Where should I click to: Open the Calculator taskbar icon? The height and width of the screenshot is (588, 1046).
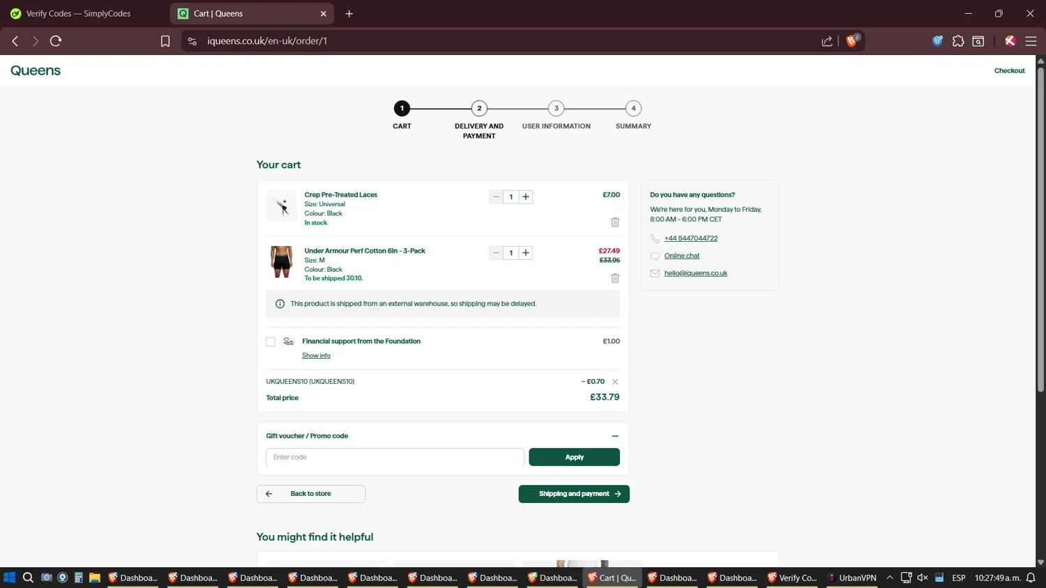tap(79, 578)
